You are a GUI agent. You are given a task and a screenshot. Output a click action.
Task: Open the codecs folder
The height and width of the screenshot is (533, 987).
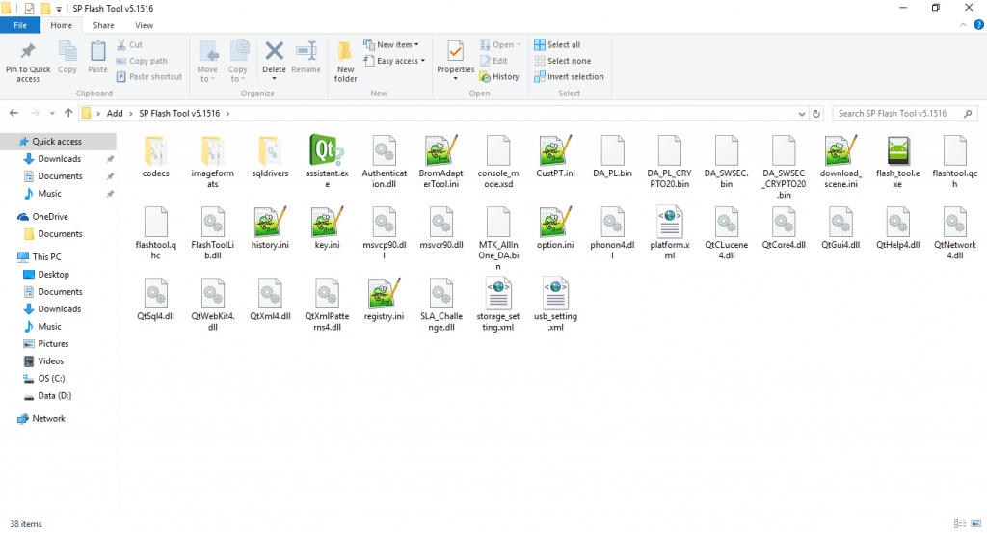(155, 151)
